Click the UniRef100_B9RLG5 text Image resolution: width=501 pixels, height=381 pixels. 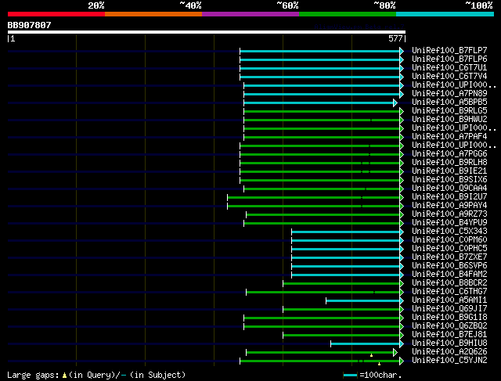(449, 111)
